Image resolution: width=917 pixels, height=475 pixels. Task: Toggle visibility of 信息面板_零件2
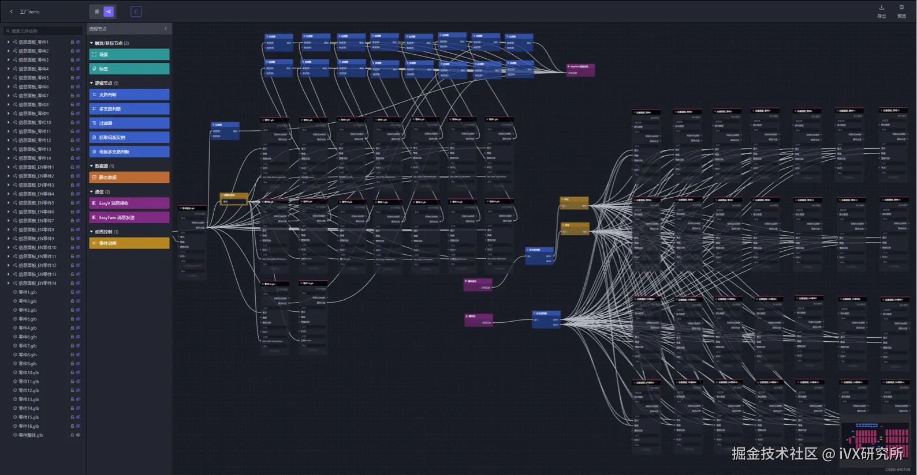point(78,51)
